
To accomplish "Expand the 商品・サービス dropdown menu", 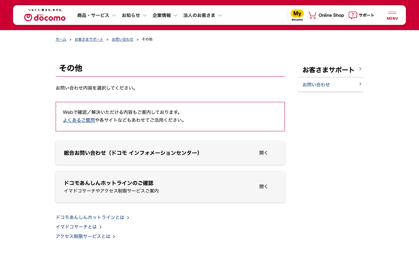I will pos(97,15).
